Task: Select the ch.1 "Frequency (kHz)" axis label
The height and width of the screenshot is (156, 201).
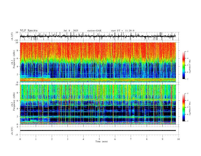Action: point(14,59)
